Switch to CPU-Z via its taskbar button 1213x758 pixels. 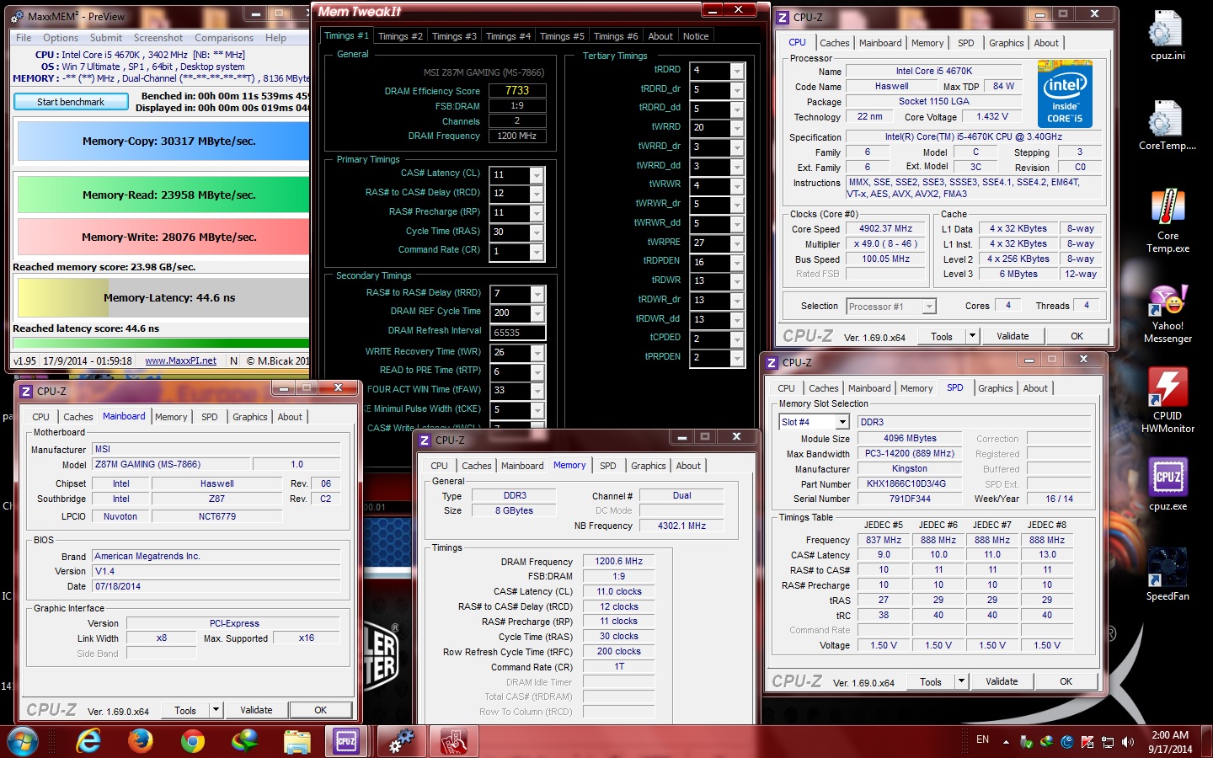click(x=346, y=741)
